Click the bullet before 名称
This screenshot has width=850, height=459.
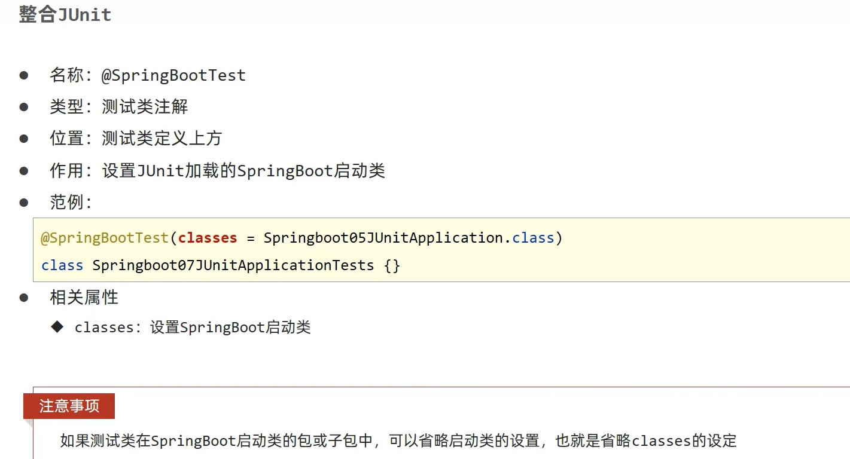point(24,75)
